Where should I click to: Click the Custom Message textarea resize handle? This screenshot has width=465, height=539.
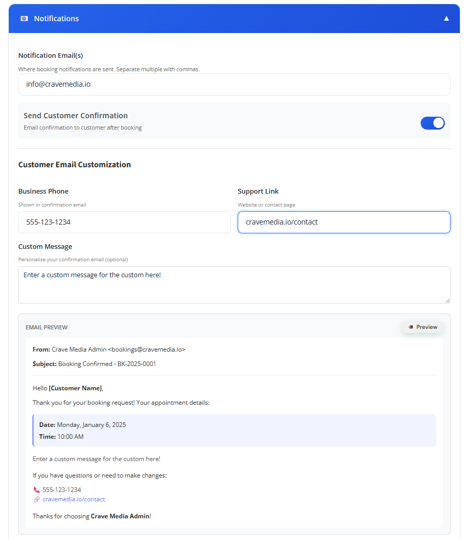(447, 300)
